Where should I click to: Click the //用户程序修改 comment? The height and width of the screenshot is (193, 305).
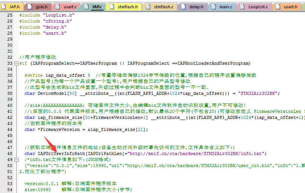tap(38, 57)
